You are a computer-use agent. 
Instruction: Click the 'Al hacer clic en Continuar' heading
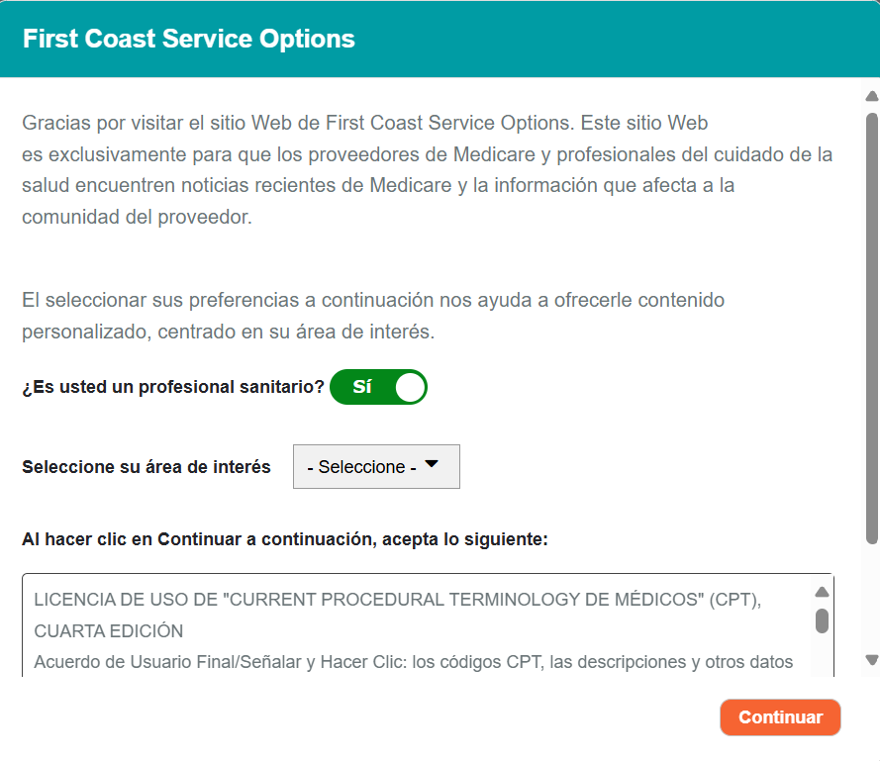point(285,539)
